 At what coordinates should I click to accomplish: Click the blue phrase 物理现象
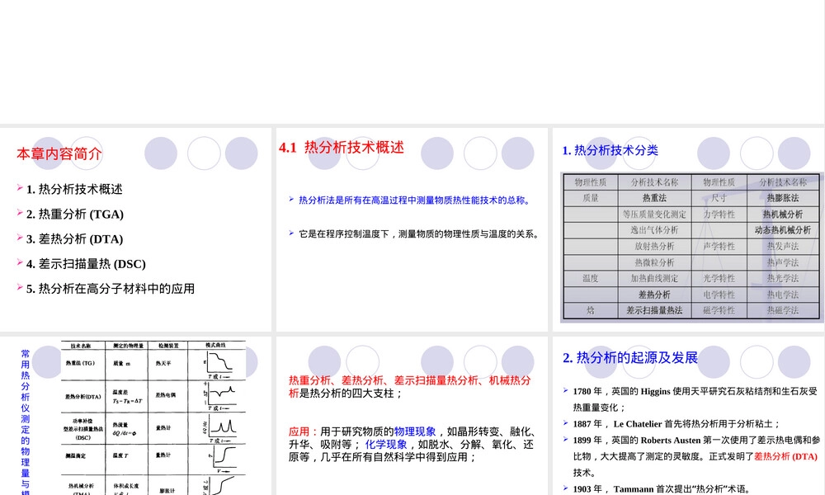click(415, 431)
